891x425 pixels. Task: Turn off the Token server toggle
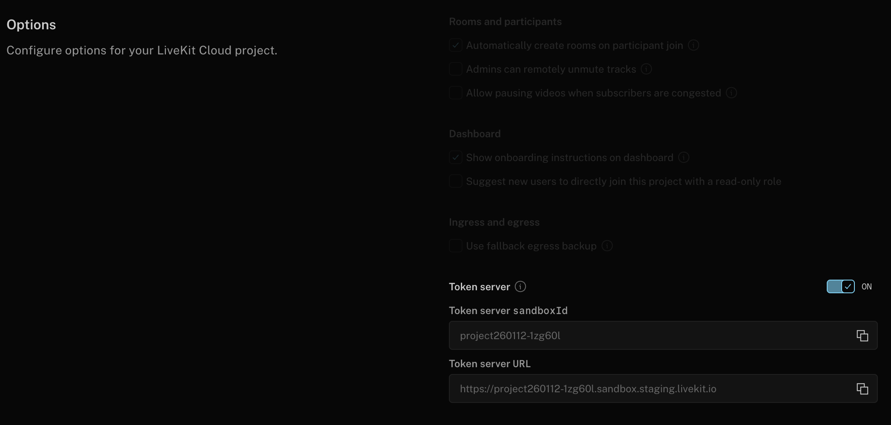(x=840, y=286)
